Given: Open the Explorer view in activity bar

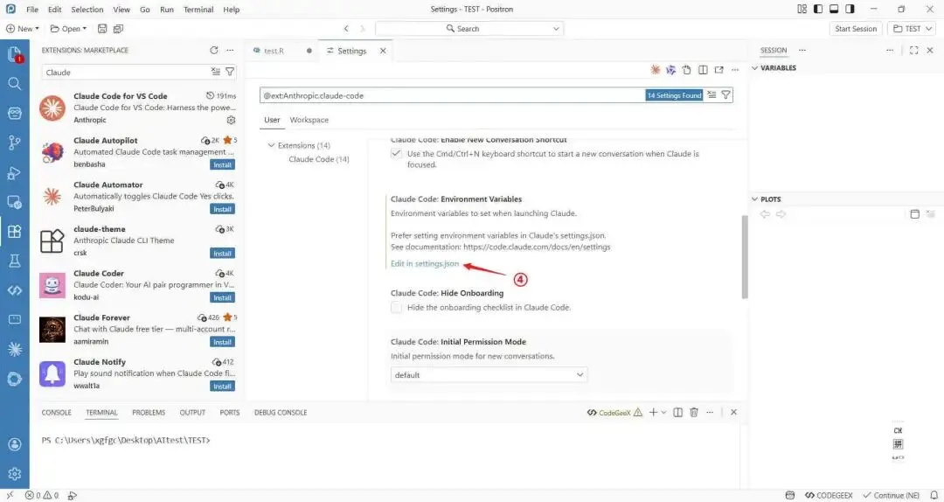Looking at the screenshot, I should pos(15,54).
